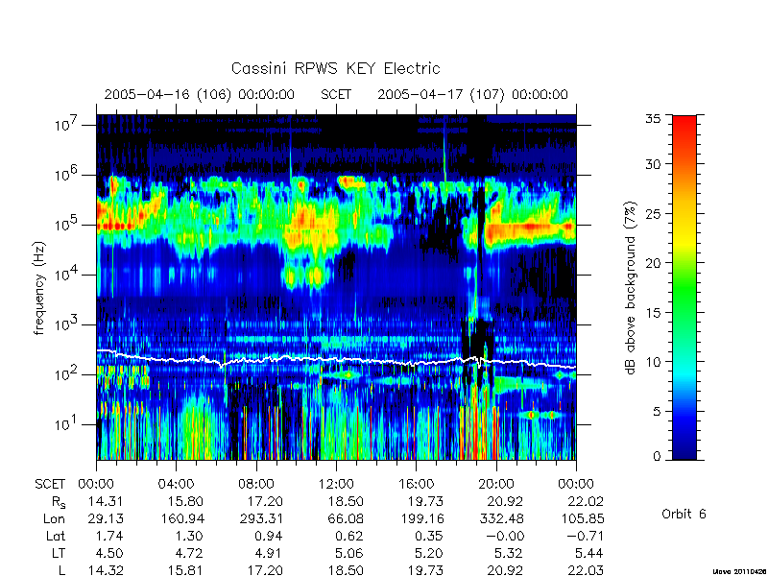Select the 10^3 frequency tick label
Screen dimensions: 768x576
point(66,324)
